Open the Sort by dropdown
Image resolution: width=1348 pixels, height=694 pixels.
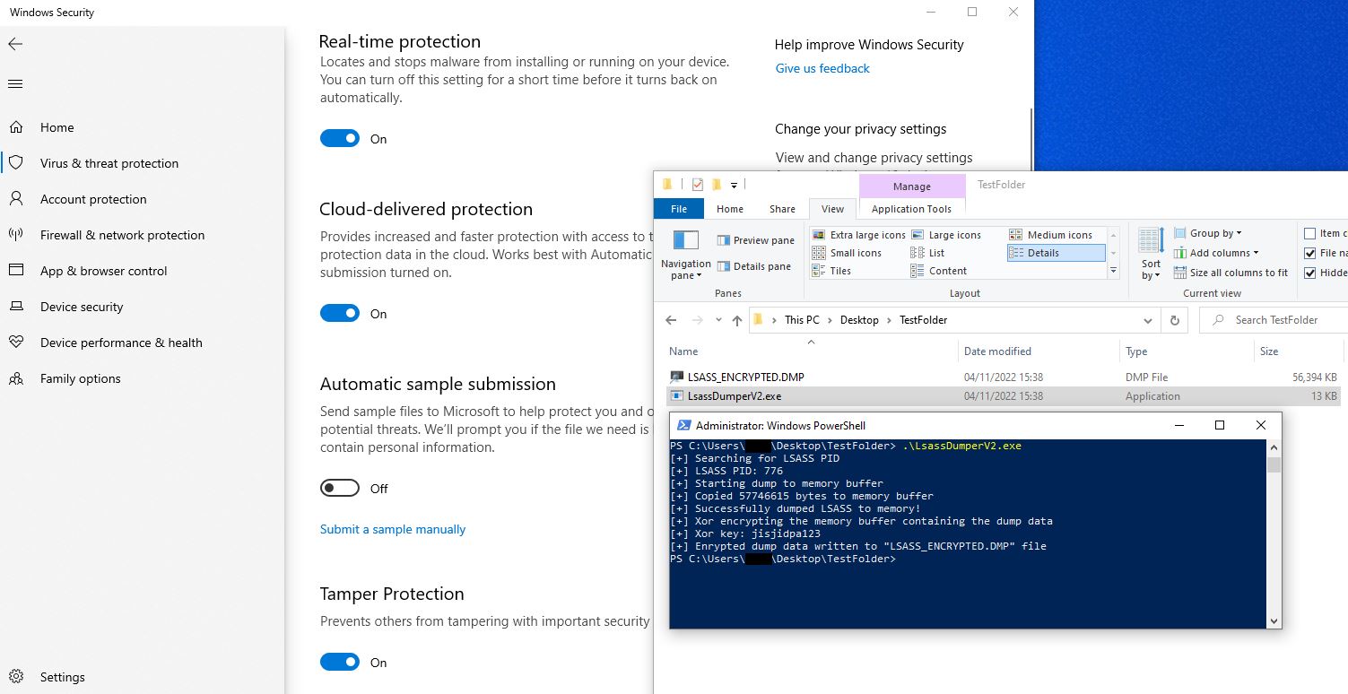pyautogui.click(x=1151, y=270)
